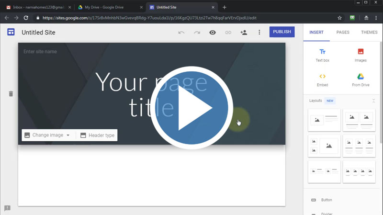Image resolution: width=383 pixels, height=215 pixels.
Task: Open the Change image dropdown
Action: 47,136
